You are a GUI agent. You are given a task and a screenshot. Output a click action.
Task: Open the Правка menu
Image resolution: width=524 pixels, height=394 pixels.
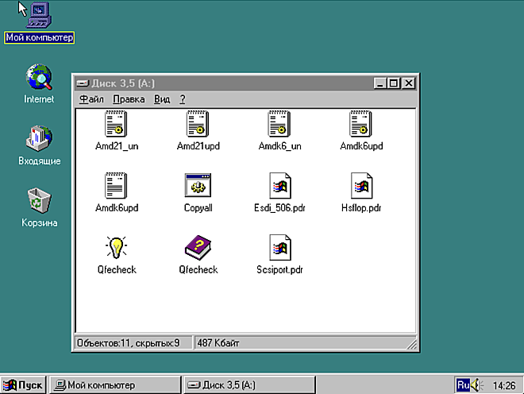point(129,99)
